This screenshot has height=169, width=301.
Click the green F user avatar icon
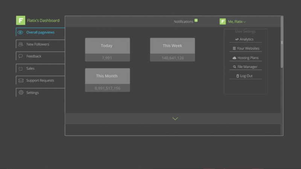click(x=223, y=21)
